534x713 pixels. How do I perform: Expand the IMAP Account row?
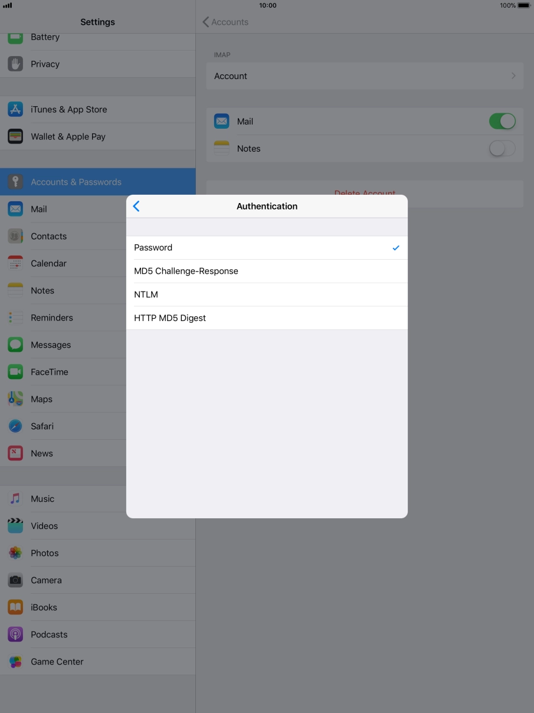[x=365, y=76]
